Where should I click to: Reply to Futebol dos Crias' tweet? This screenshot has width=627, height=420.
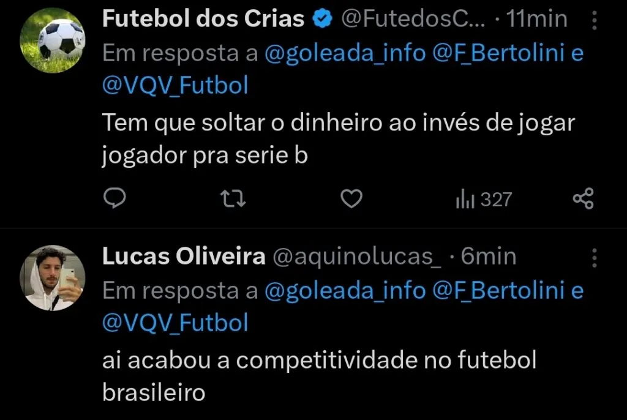pyautogui.click(x=114, y=198)
